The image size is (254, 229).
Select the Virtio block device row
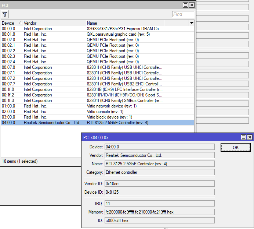tap(98, 117)
